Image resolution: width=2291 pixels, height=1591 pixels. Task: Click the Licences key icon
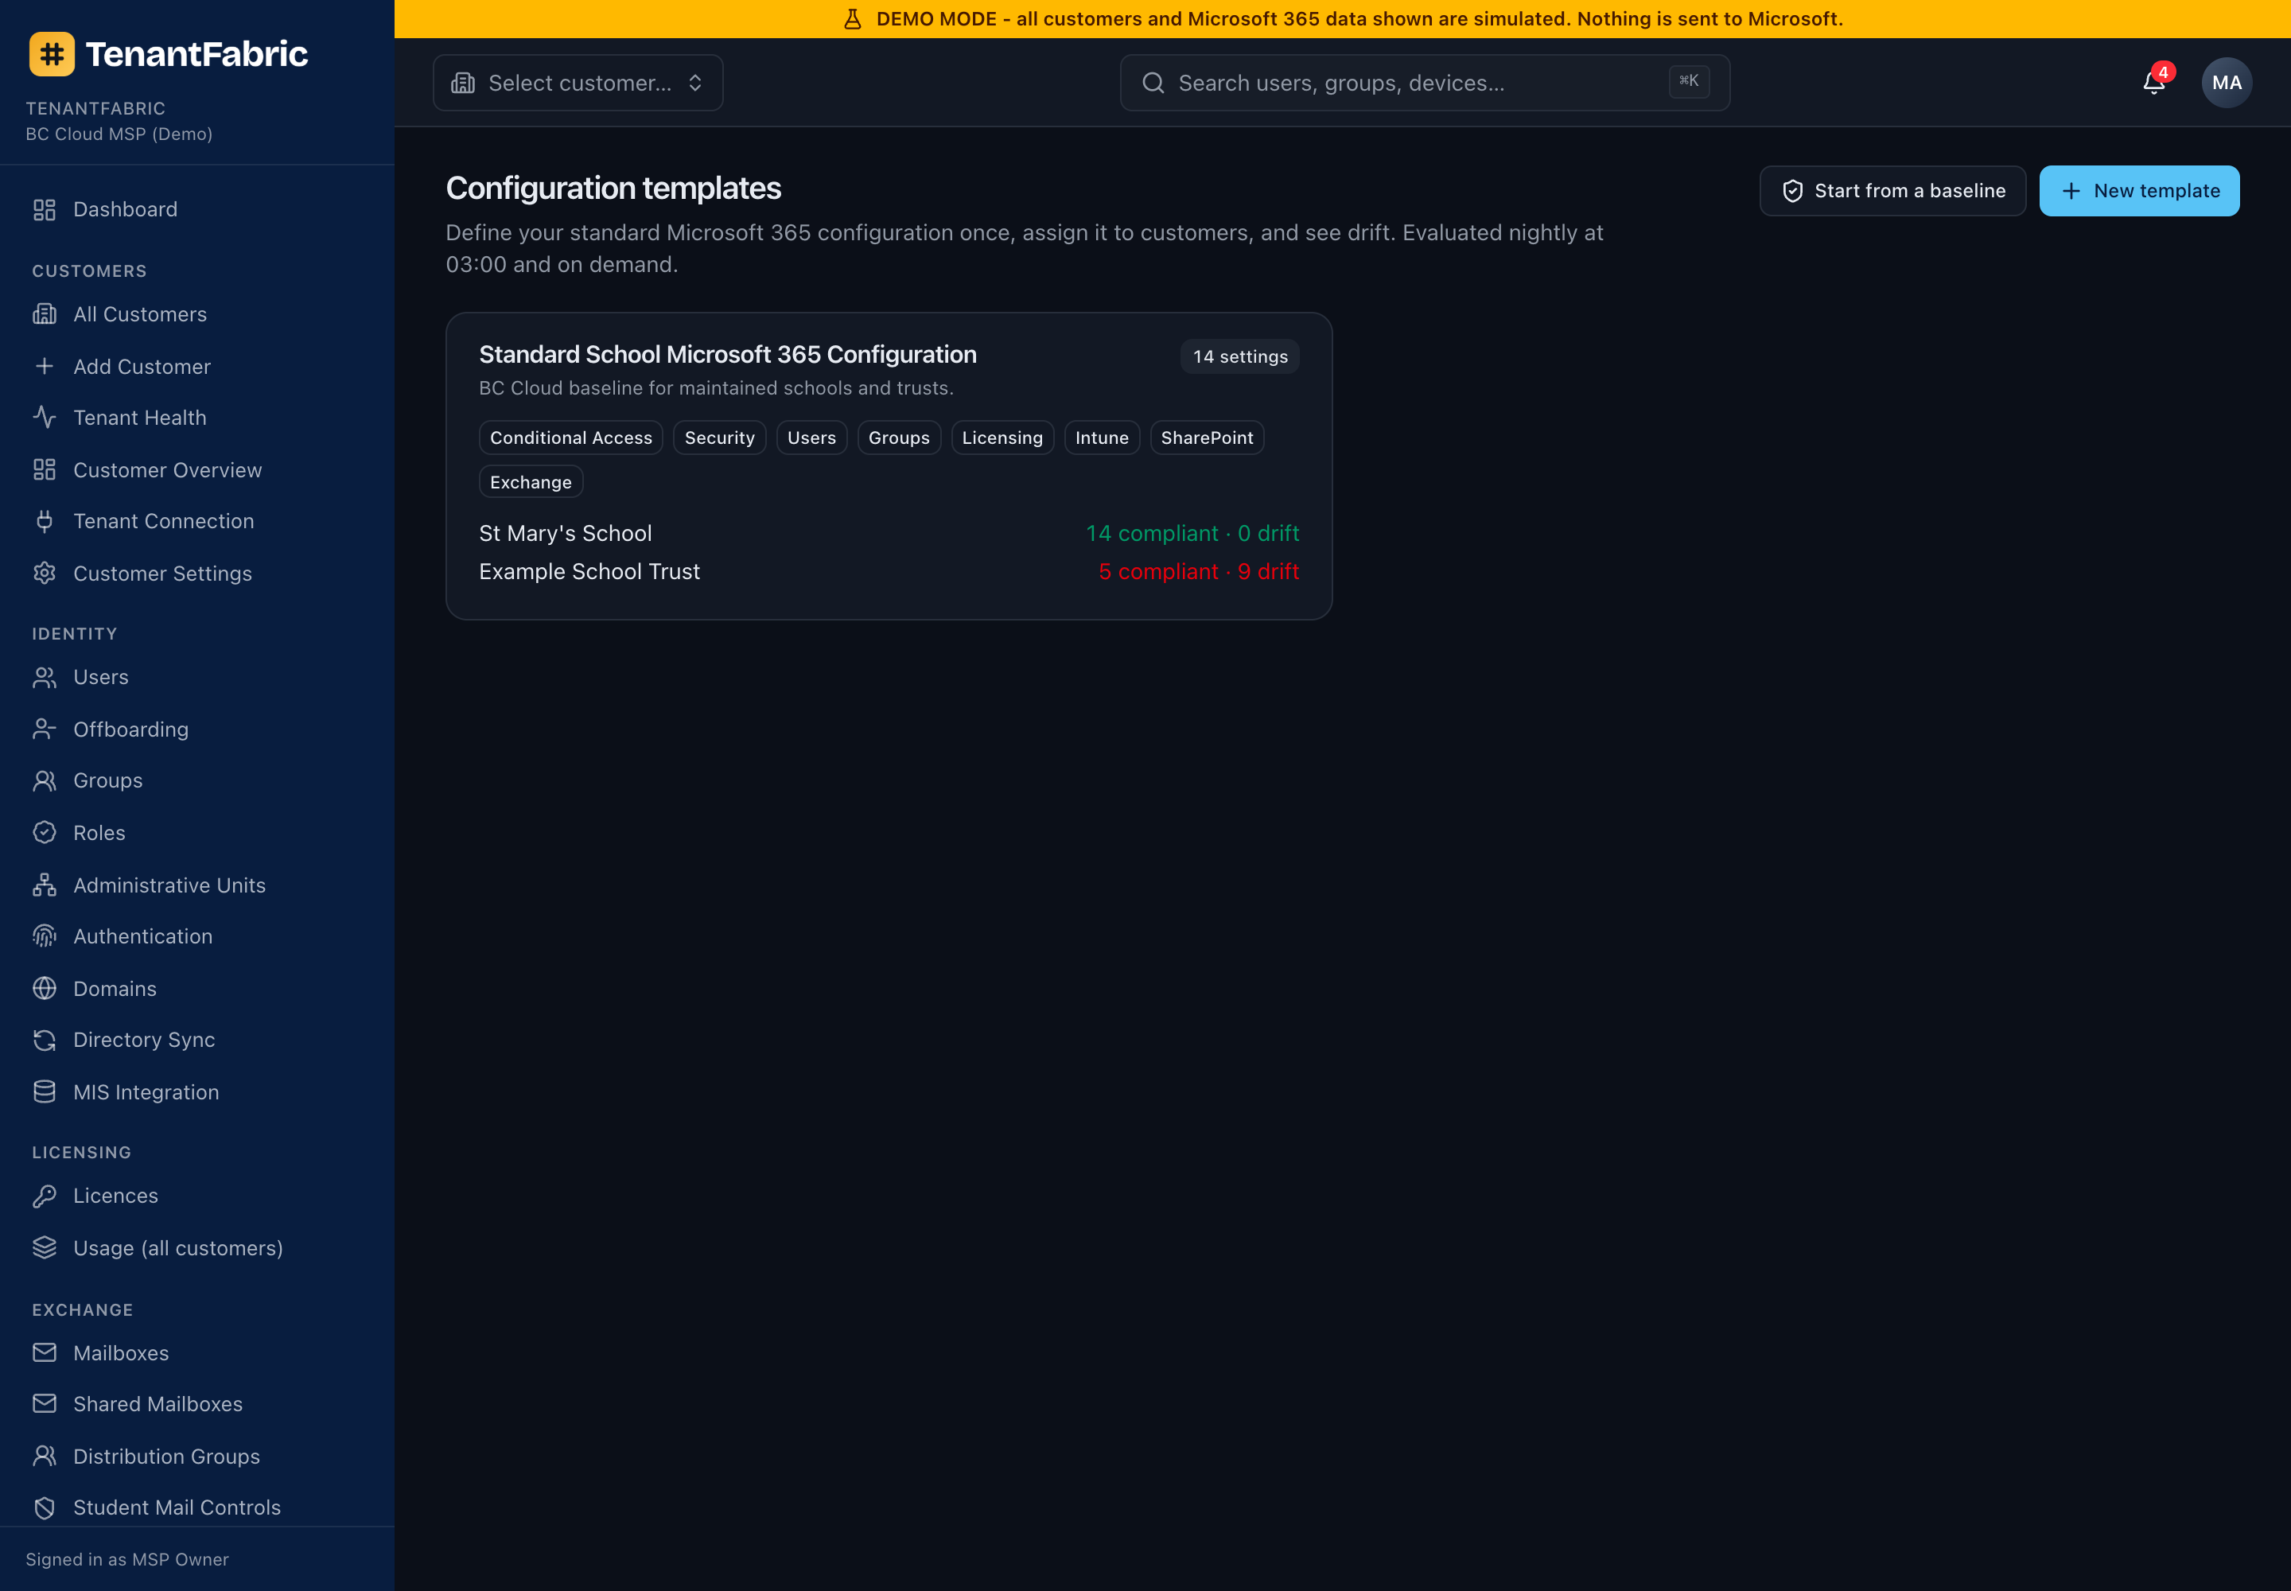(x=44, y=1196)
